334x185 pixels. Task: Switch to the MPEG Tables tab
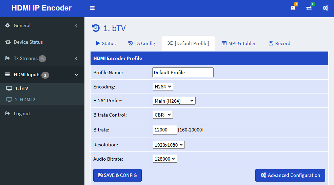(239, 43)
